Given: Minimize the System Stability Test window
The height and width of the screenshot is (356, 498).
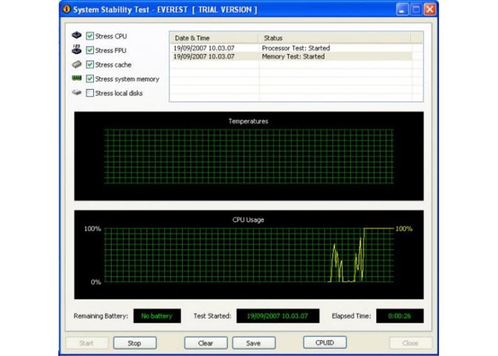Looking at the screenshot, I should pyautogui.click(x=402, y=10).
